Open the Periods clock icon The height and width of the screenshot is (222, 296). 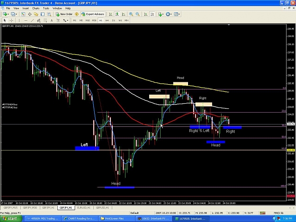click(168, 14)
